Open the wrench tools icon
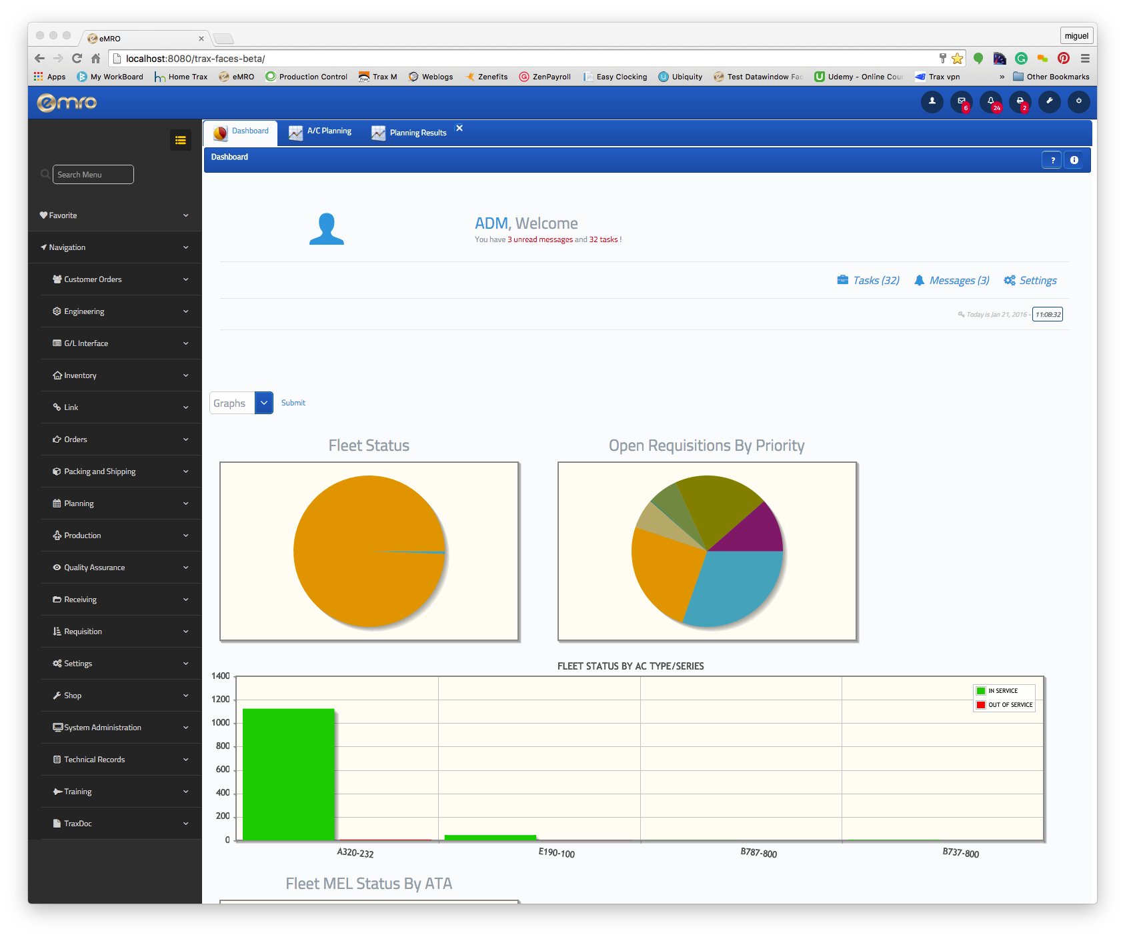This screenshot has width=1125, height=937. [1049, 102]
